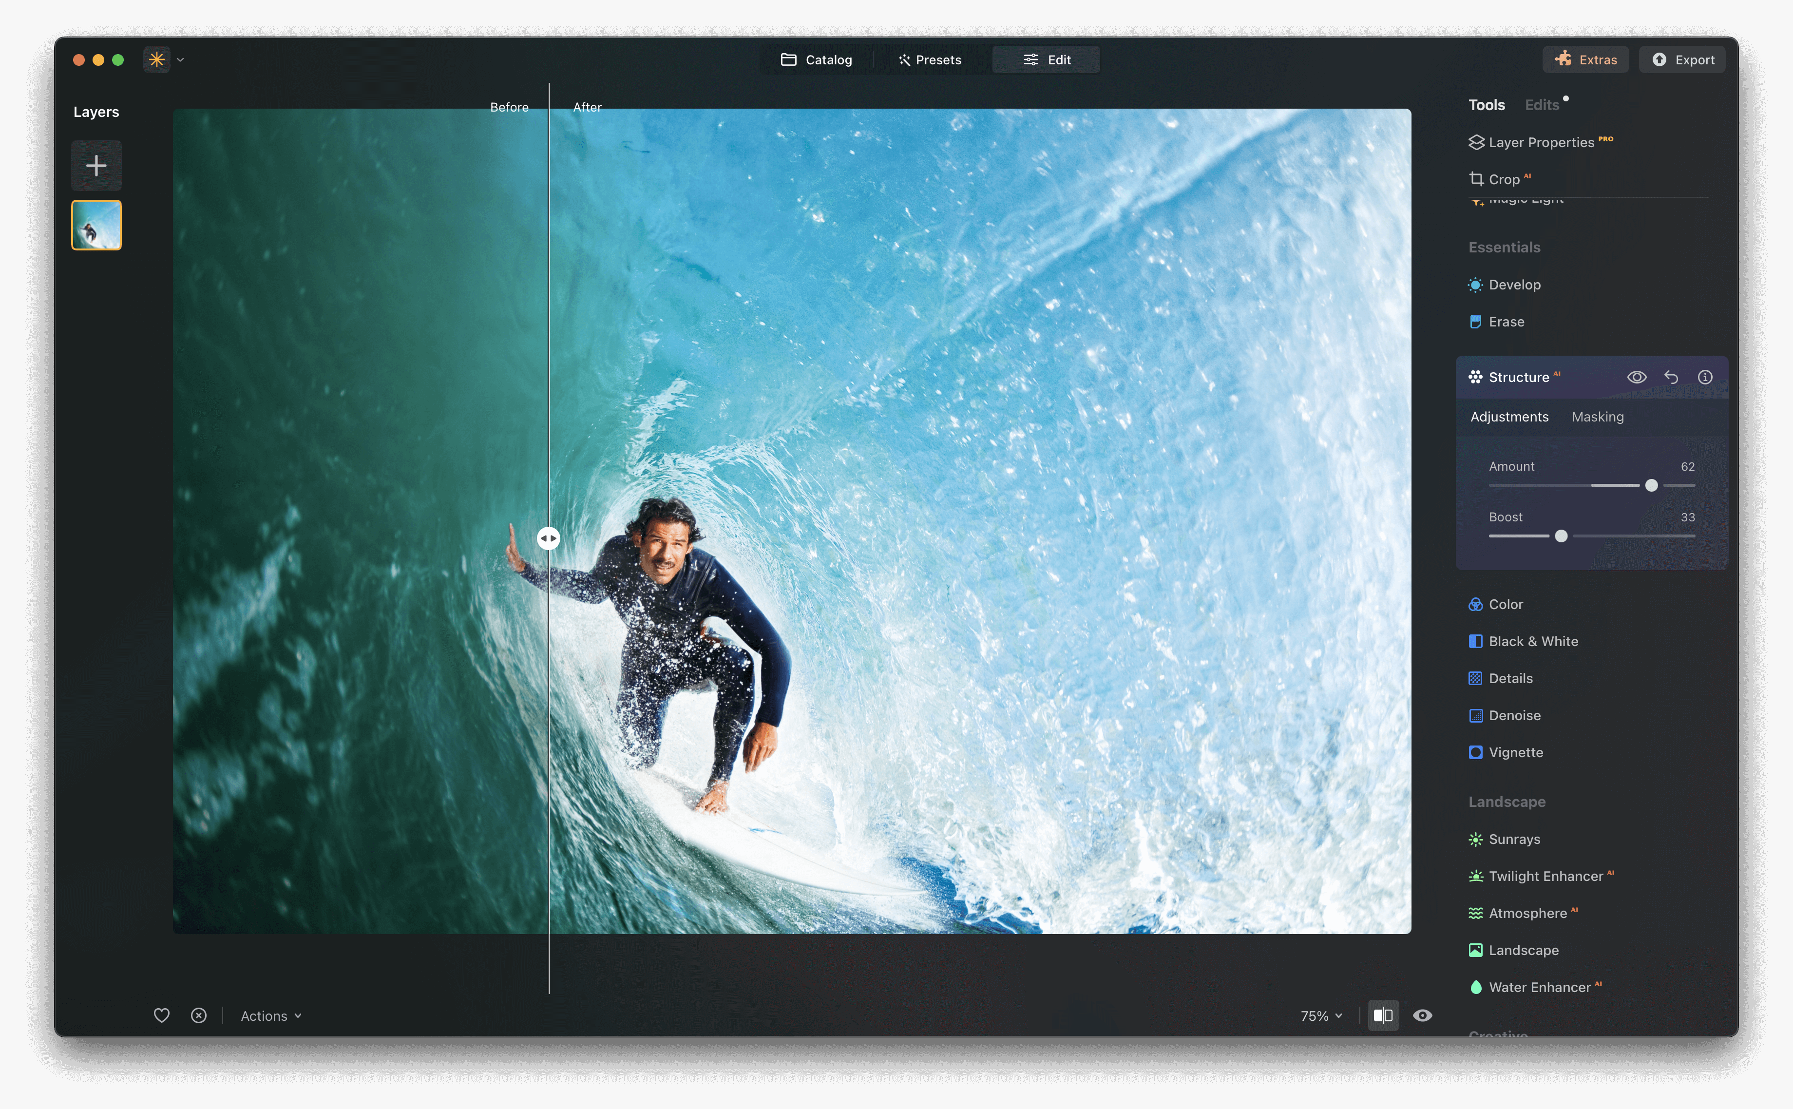Toggle split before/after comparison view
1793x1109 pixels.
[1383, 1015]
